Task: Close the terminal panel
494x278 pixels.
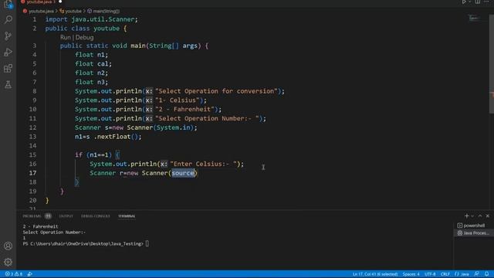Action: [x=488, y=216]
